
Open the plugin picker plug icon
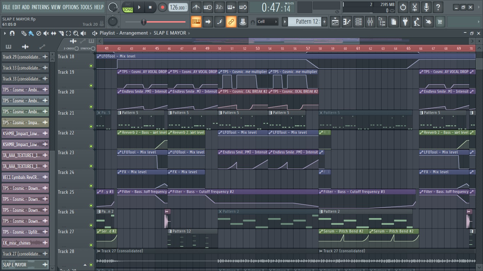(x=405, y=22)
